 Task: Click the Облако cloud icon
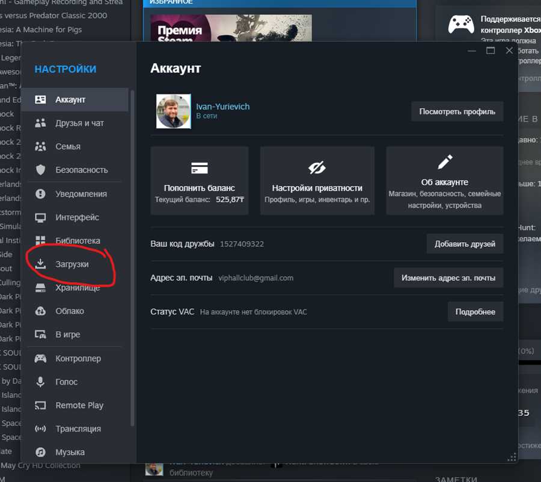[40, 311]
